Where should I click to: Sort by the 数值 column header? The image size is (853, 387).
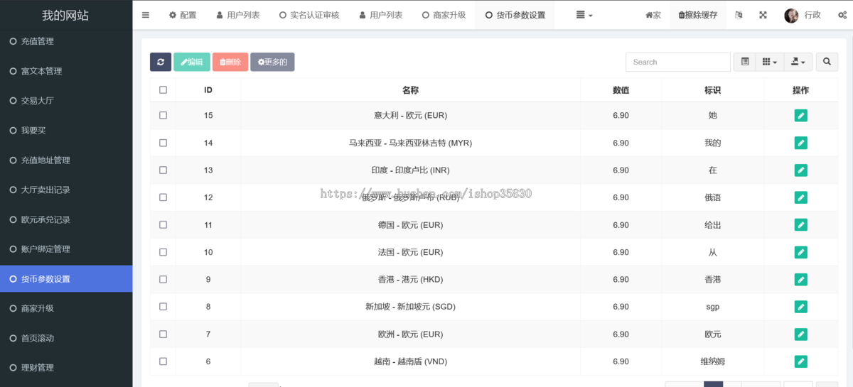(x=621, y=90)
